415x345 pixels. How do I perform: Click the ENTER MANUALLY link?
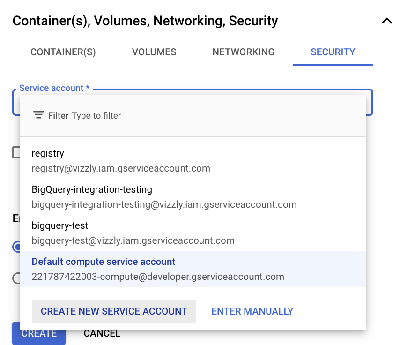click(252, 311)
